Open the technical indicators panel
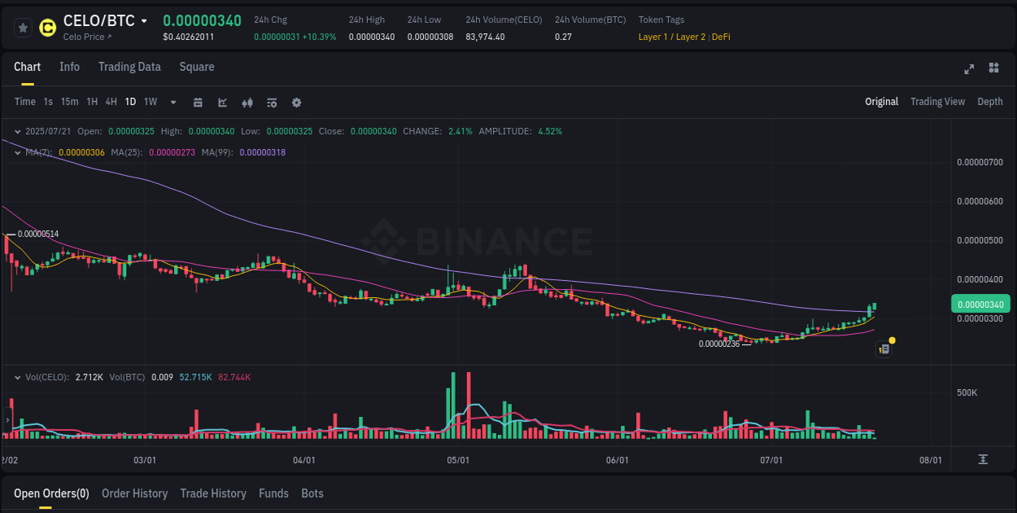 tap(271, 103)
